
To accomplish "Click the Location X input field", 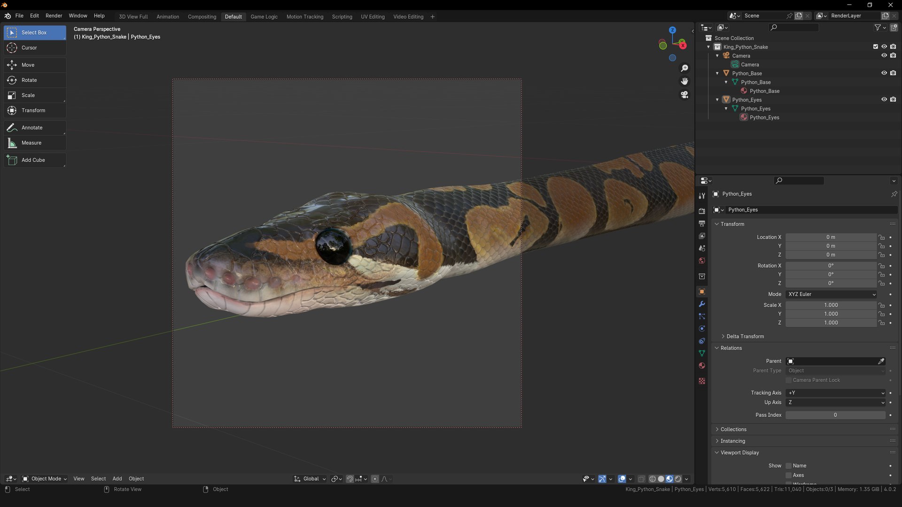I will pos(830,238).
